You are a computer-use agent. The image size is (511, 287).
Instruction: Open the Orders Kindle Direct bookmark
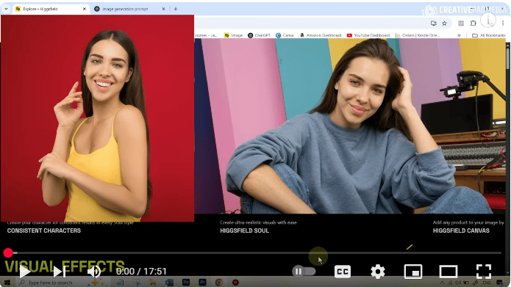(x=418, y=35)
